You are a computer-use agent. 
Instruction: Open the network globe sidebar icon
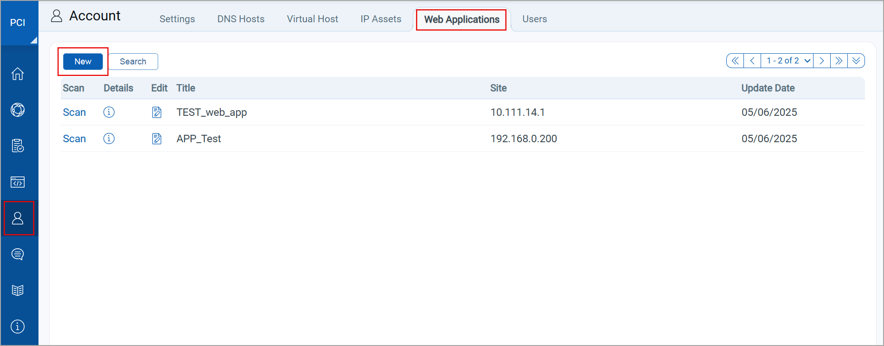coord(18,110)
